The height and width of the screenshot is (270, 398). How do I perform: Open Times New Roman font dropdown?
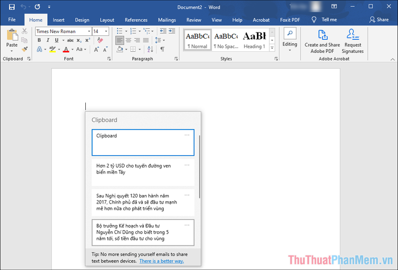pos(89,31)
